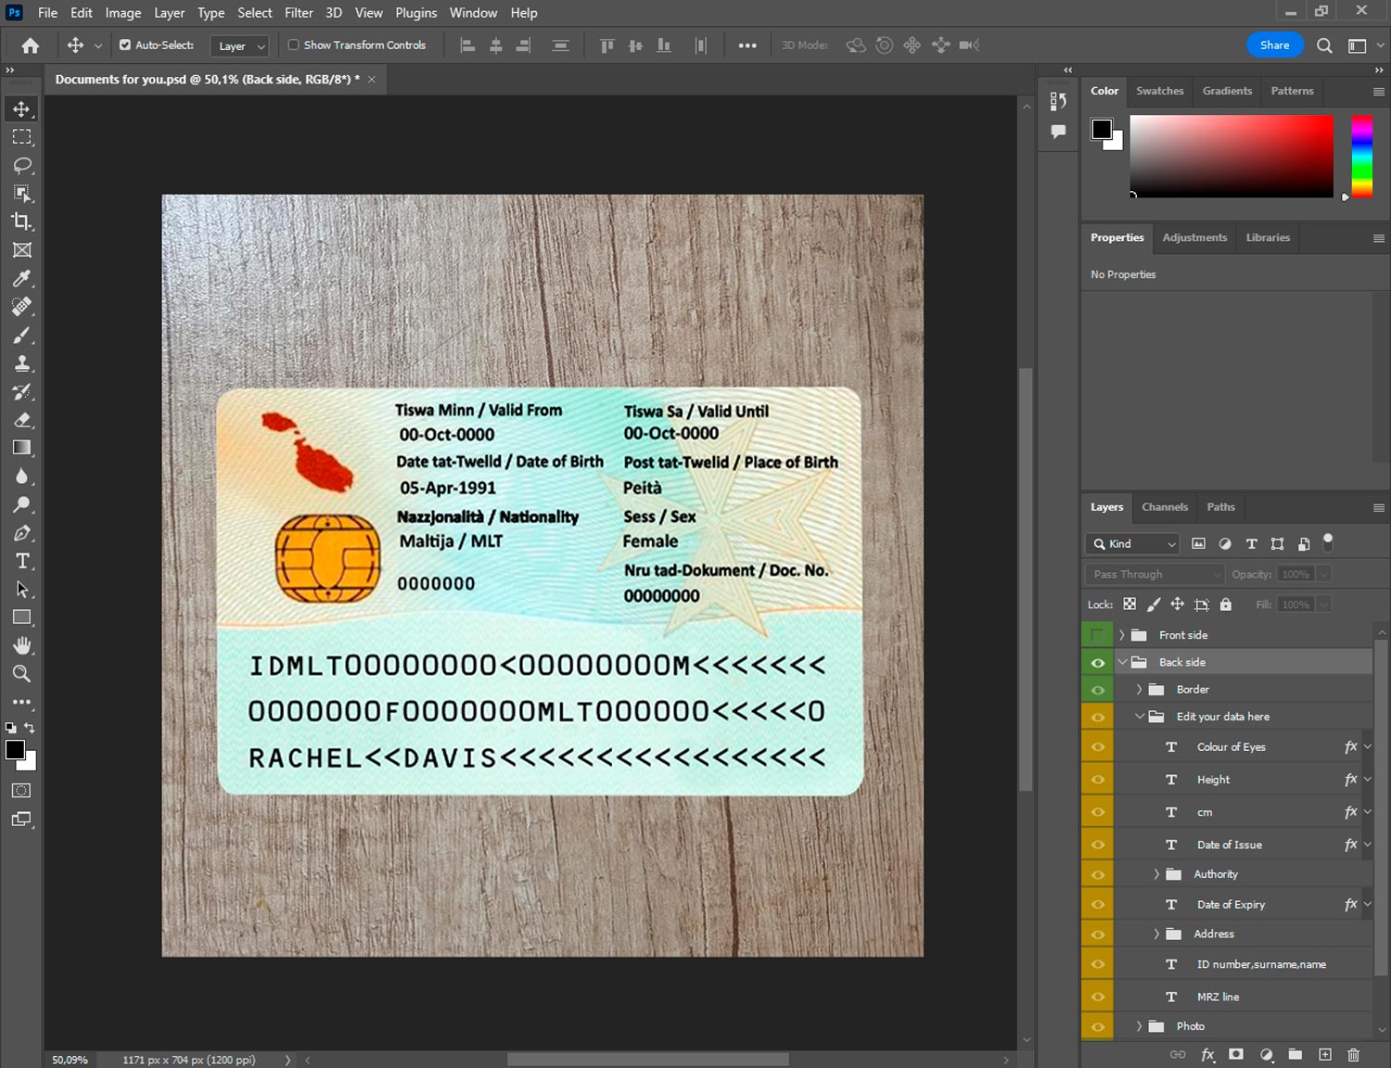Expand the Authority layer folder
Image resolution: width=1391 pixels, height=1068 pixels.
1156,874
